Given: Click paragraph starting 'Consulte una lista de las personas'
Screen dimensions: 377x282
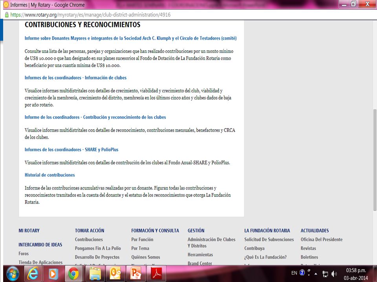Looking at the screenshot, I should click(x=129, y=58).
